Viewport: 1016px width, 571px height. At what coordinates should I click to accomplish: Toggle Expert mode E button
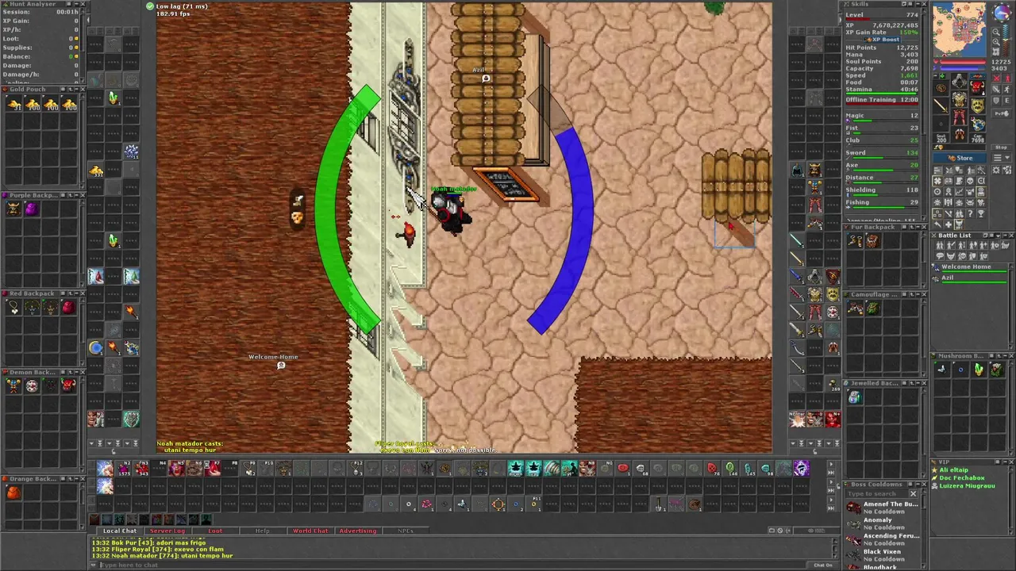coord(1007,101)
